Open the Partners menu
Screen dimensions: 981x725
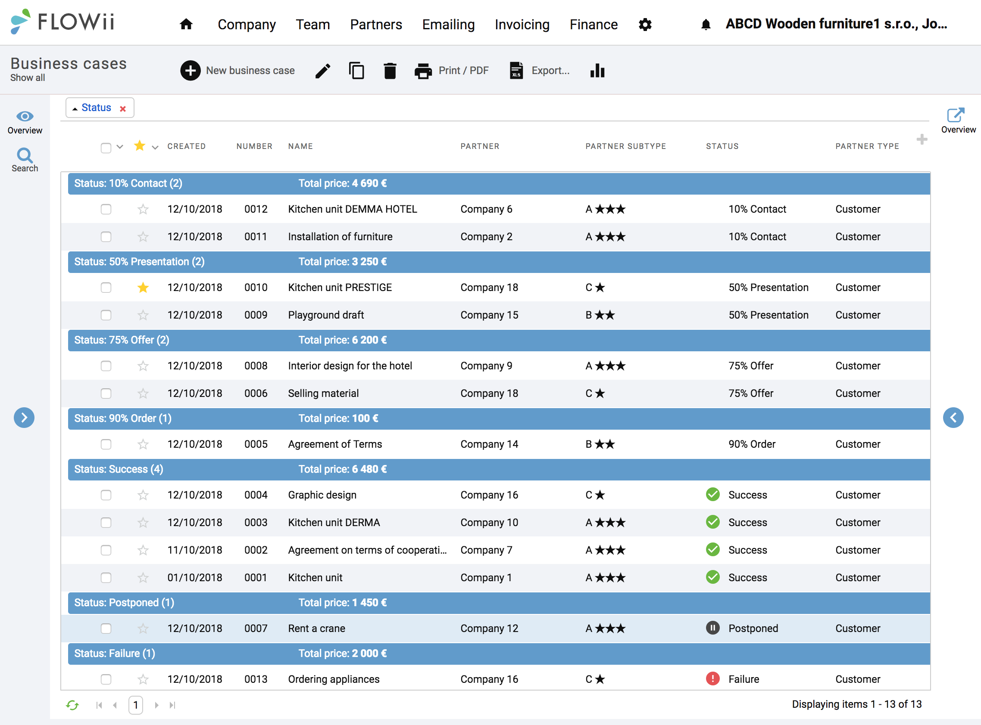(x=376, y=25)
